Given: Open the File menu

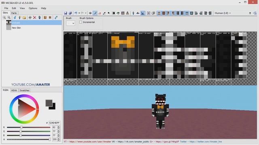Looking at the screenshot, I should (6, 8).
